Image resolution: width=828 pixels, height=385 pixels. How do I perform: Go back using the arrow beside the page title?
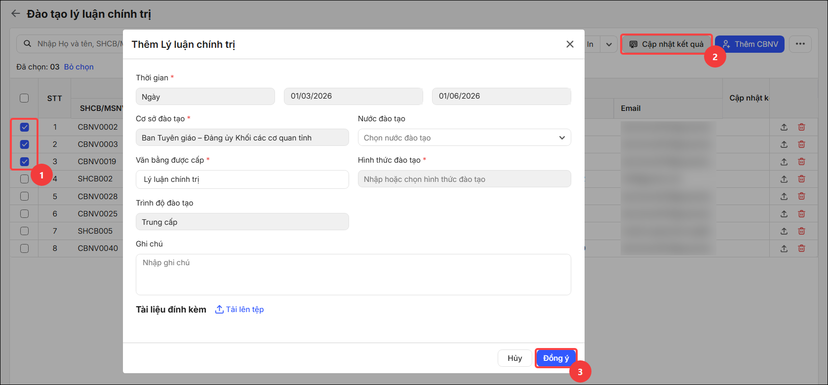[16, 14]
